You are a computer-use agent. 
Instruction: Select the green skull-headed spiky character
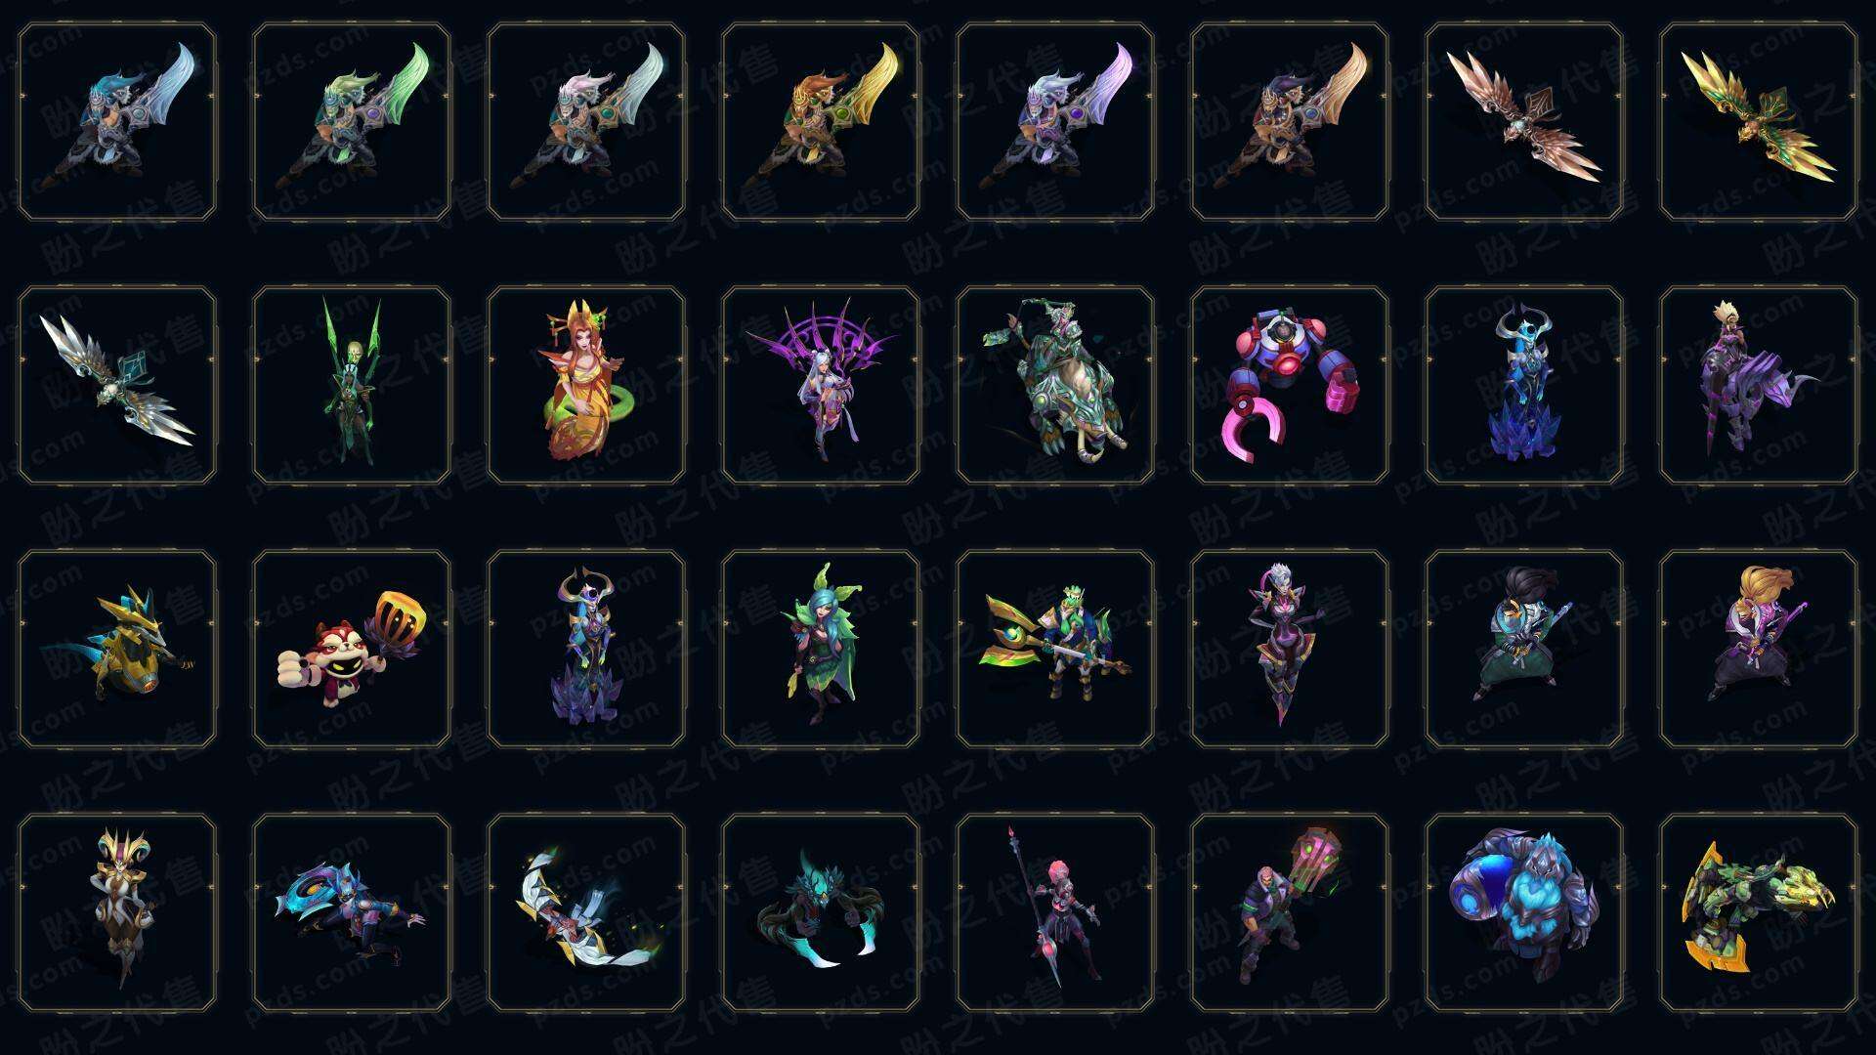pos(352,385)
